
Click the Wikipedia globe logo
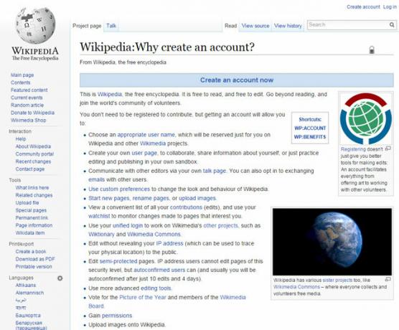35,25
